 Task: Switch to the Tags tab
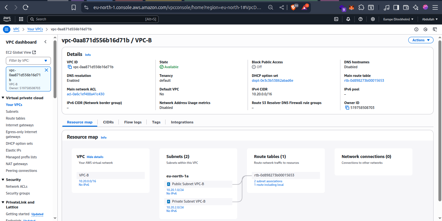[x=156, y=122]
